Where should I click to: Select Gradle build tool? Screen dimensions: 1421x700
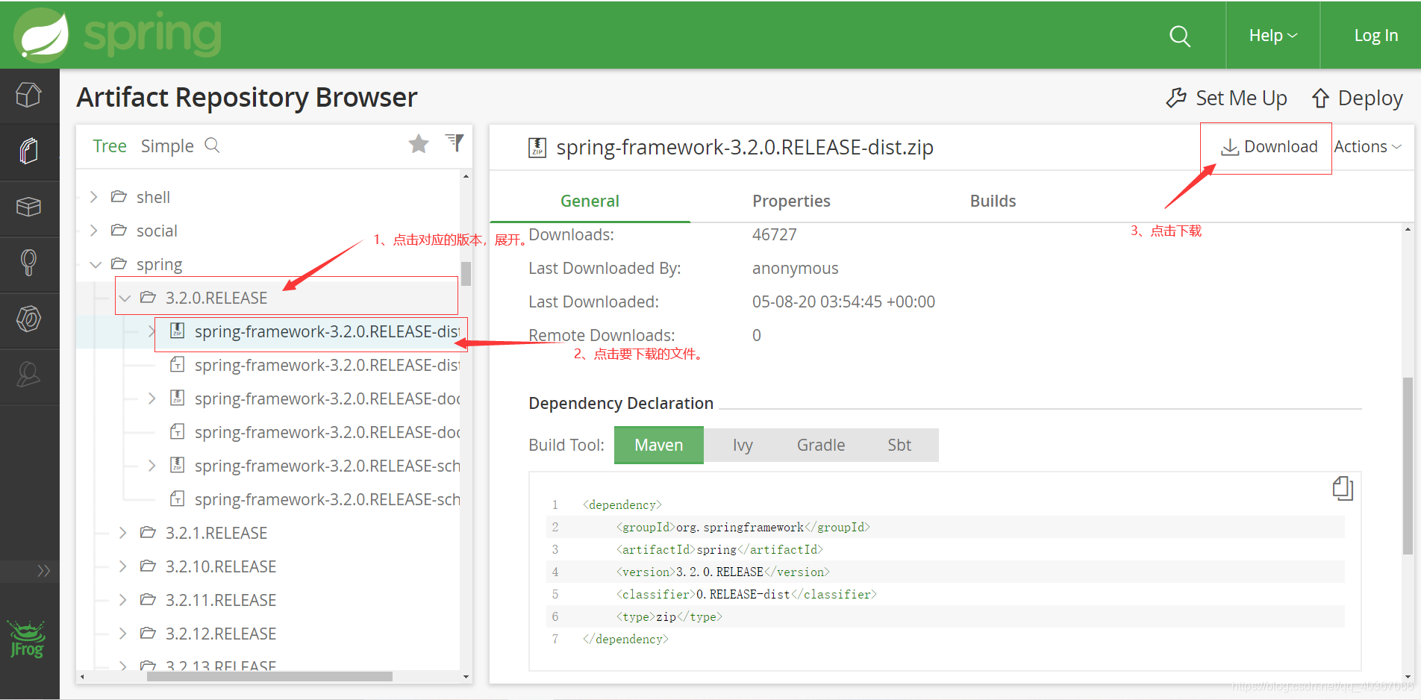821,446
